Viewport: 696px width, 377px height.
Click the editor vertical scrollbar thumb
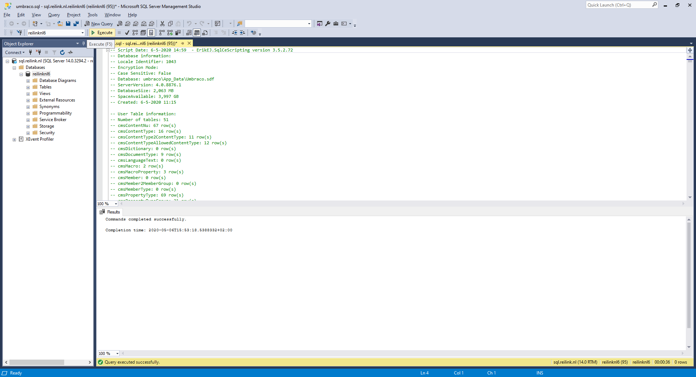(x=690, y=61)
